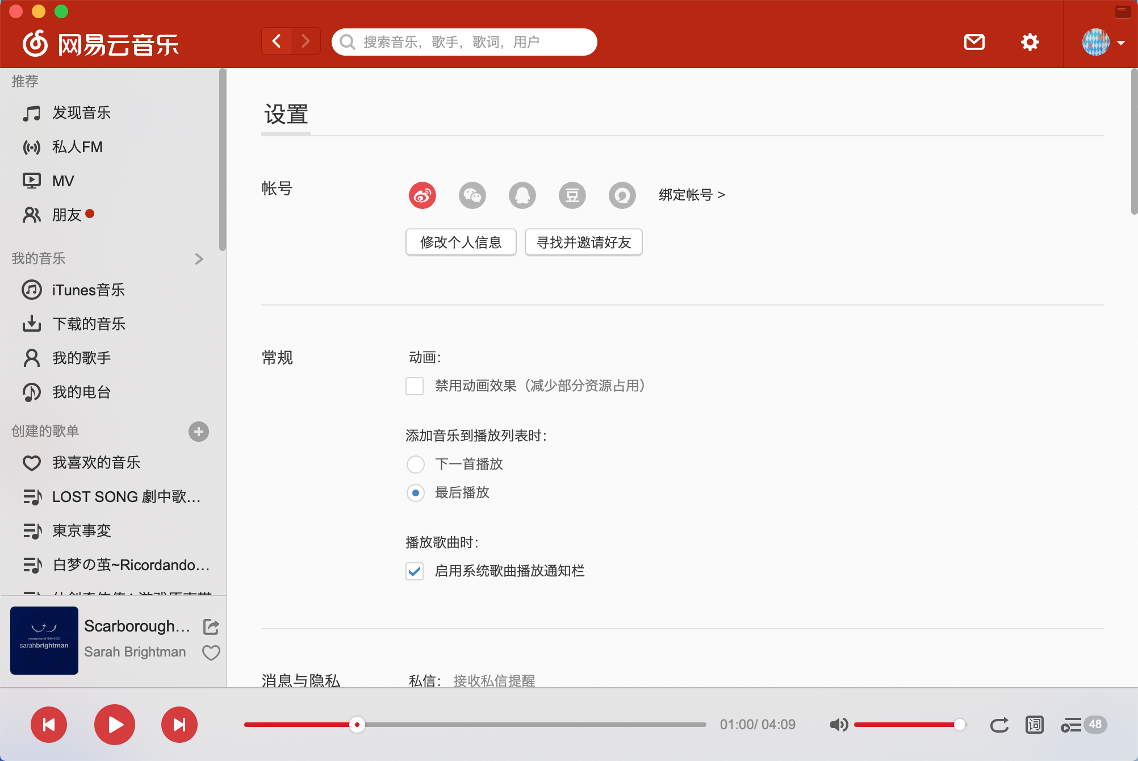Open the messages envelope icon
1138x761 pixels.
[974, 42]
